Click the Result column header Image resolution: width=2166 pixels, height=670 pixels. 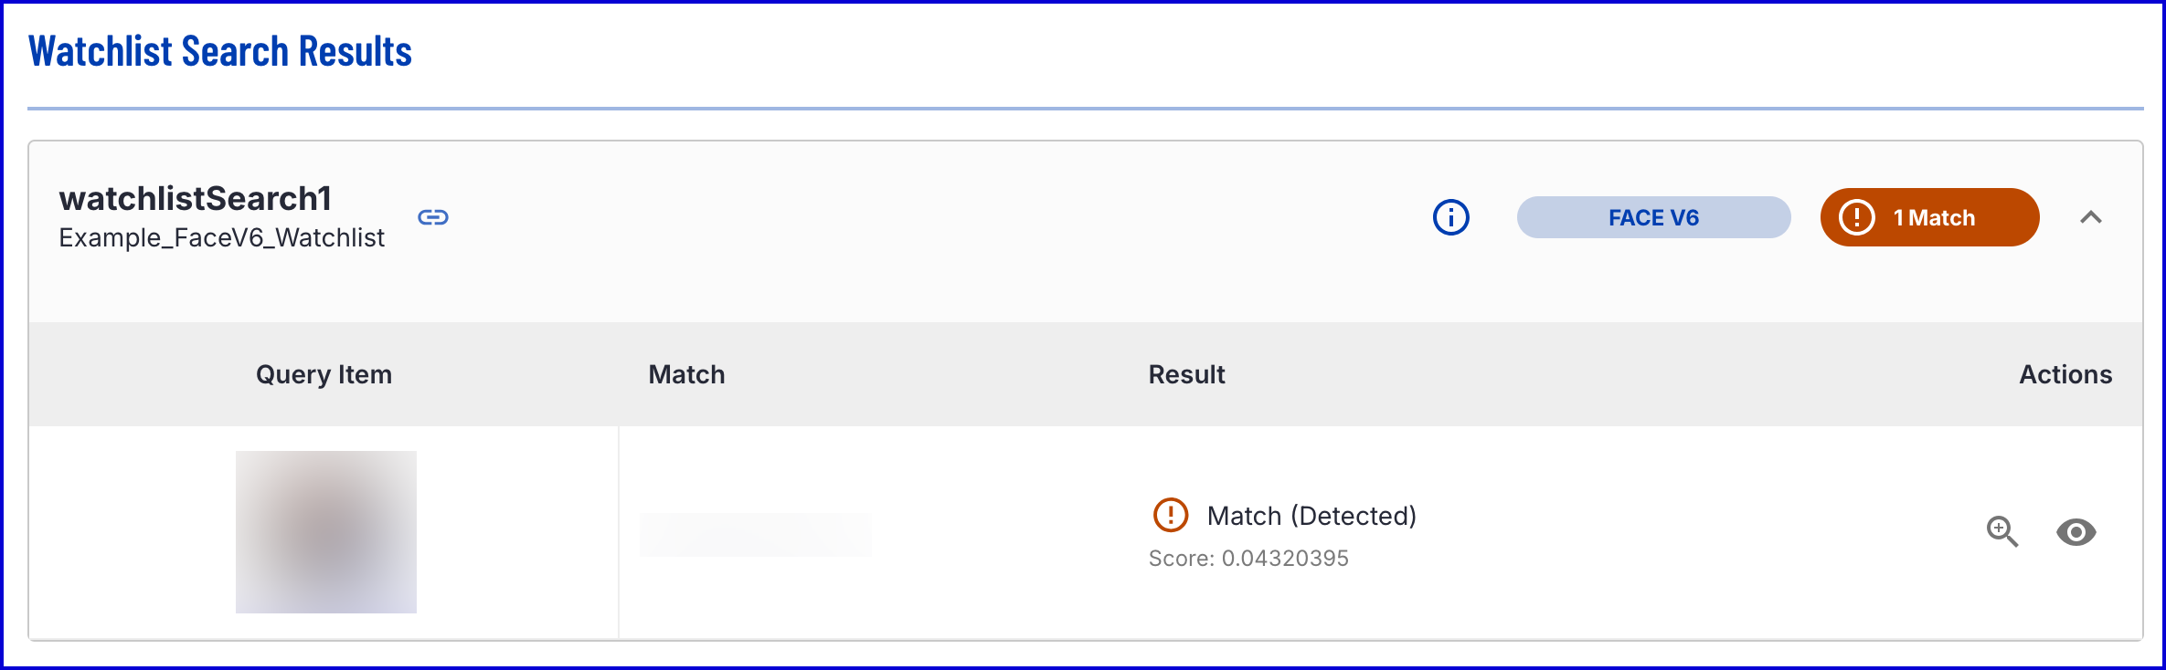click(x=1186, y=374)
